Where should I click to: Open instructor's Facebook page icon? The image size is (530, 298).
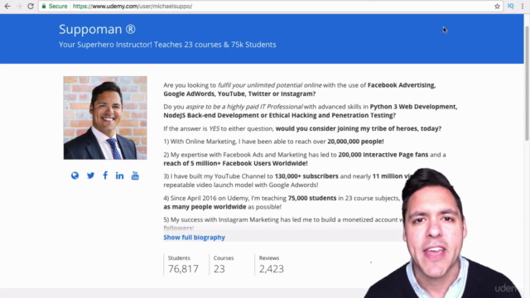[x=105, y=175]
